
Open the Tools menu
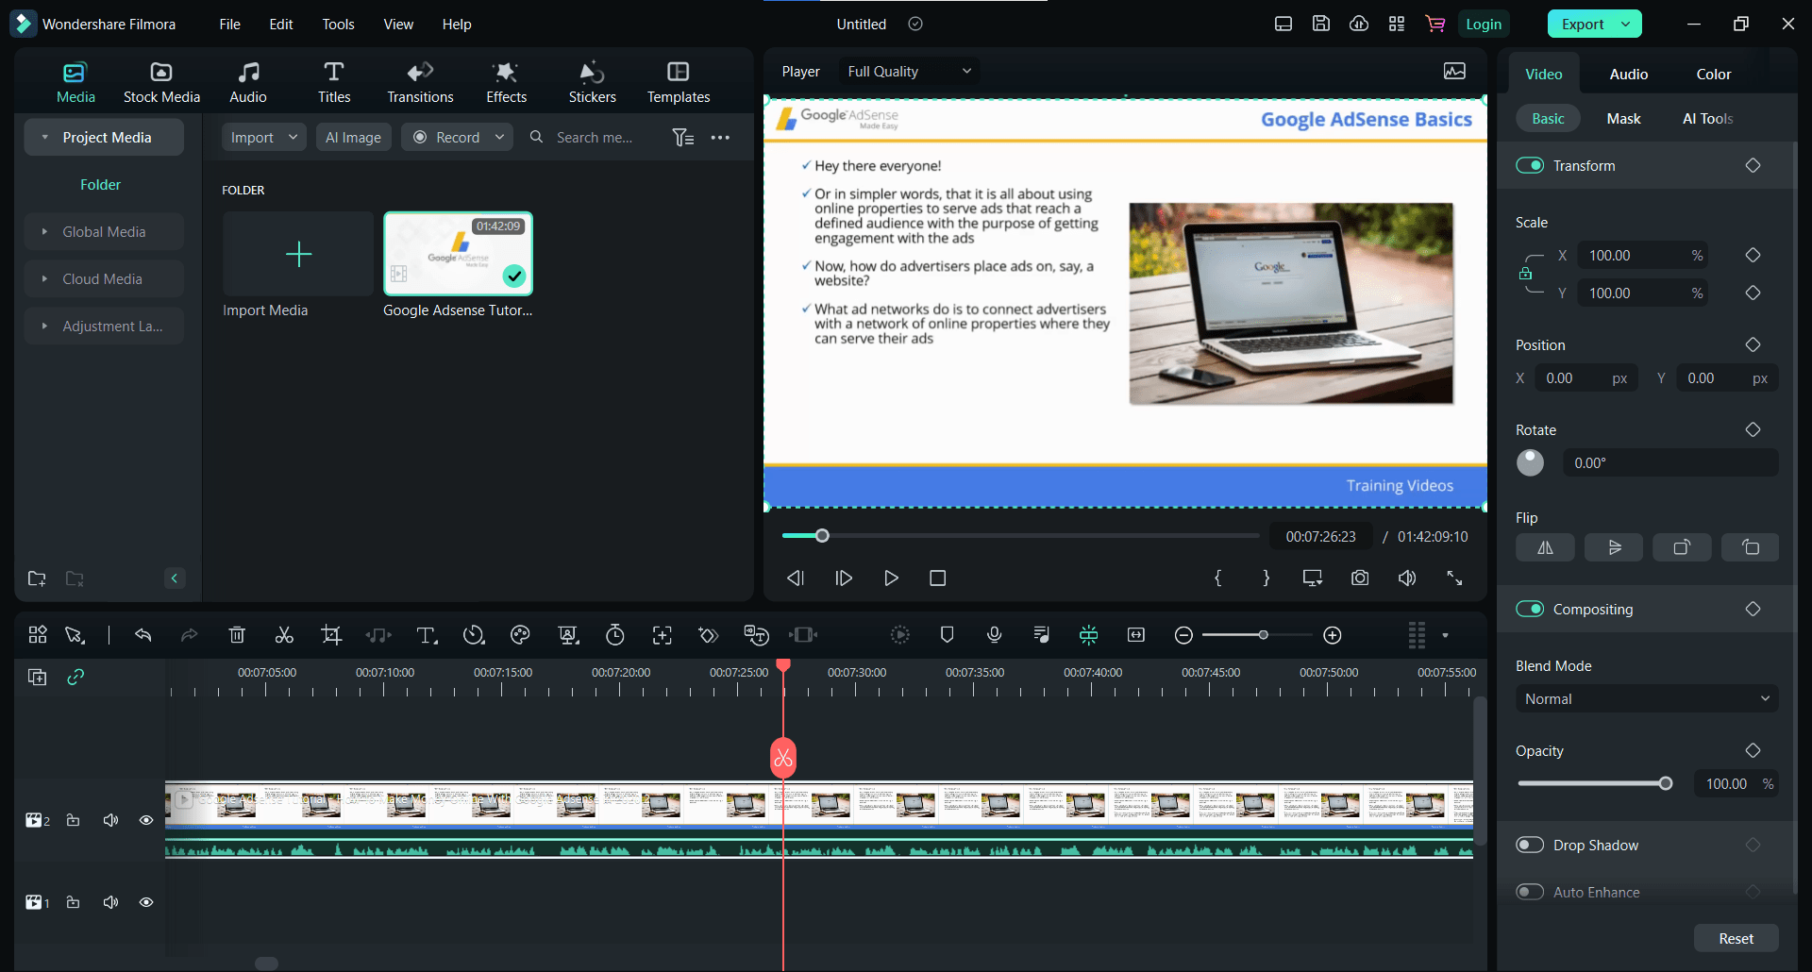[x=338, y=24]
